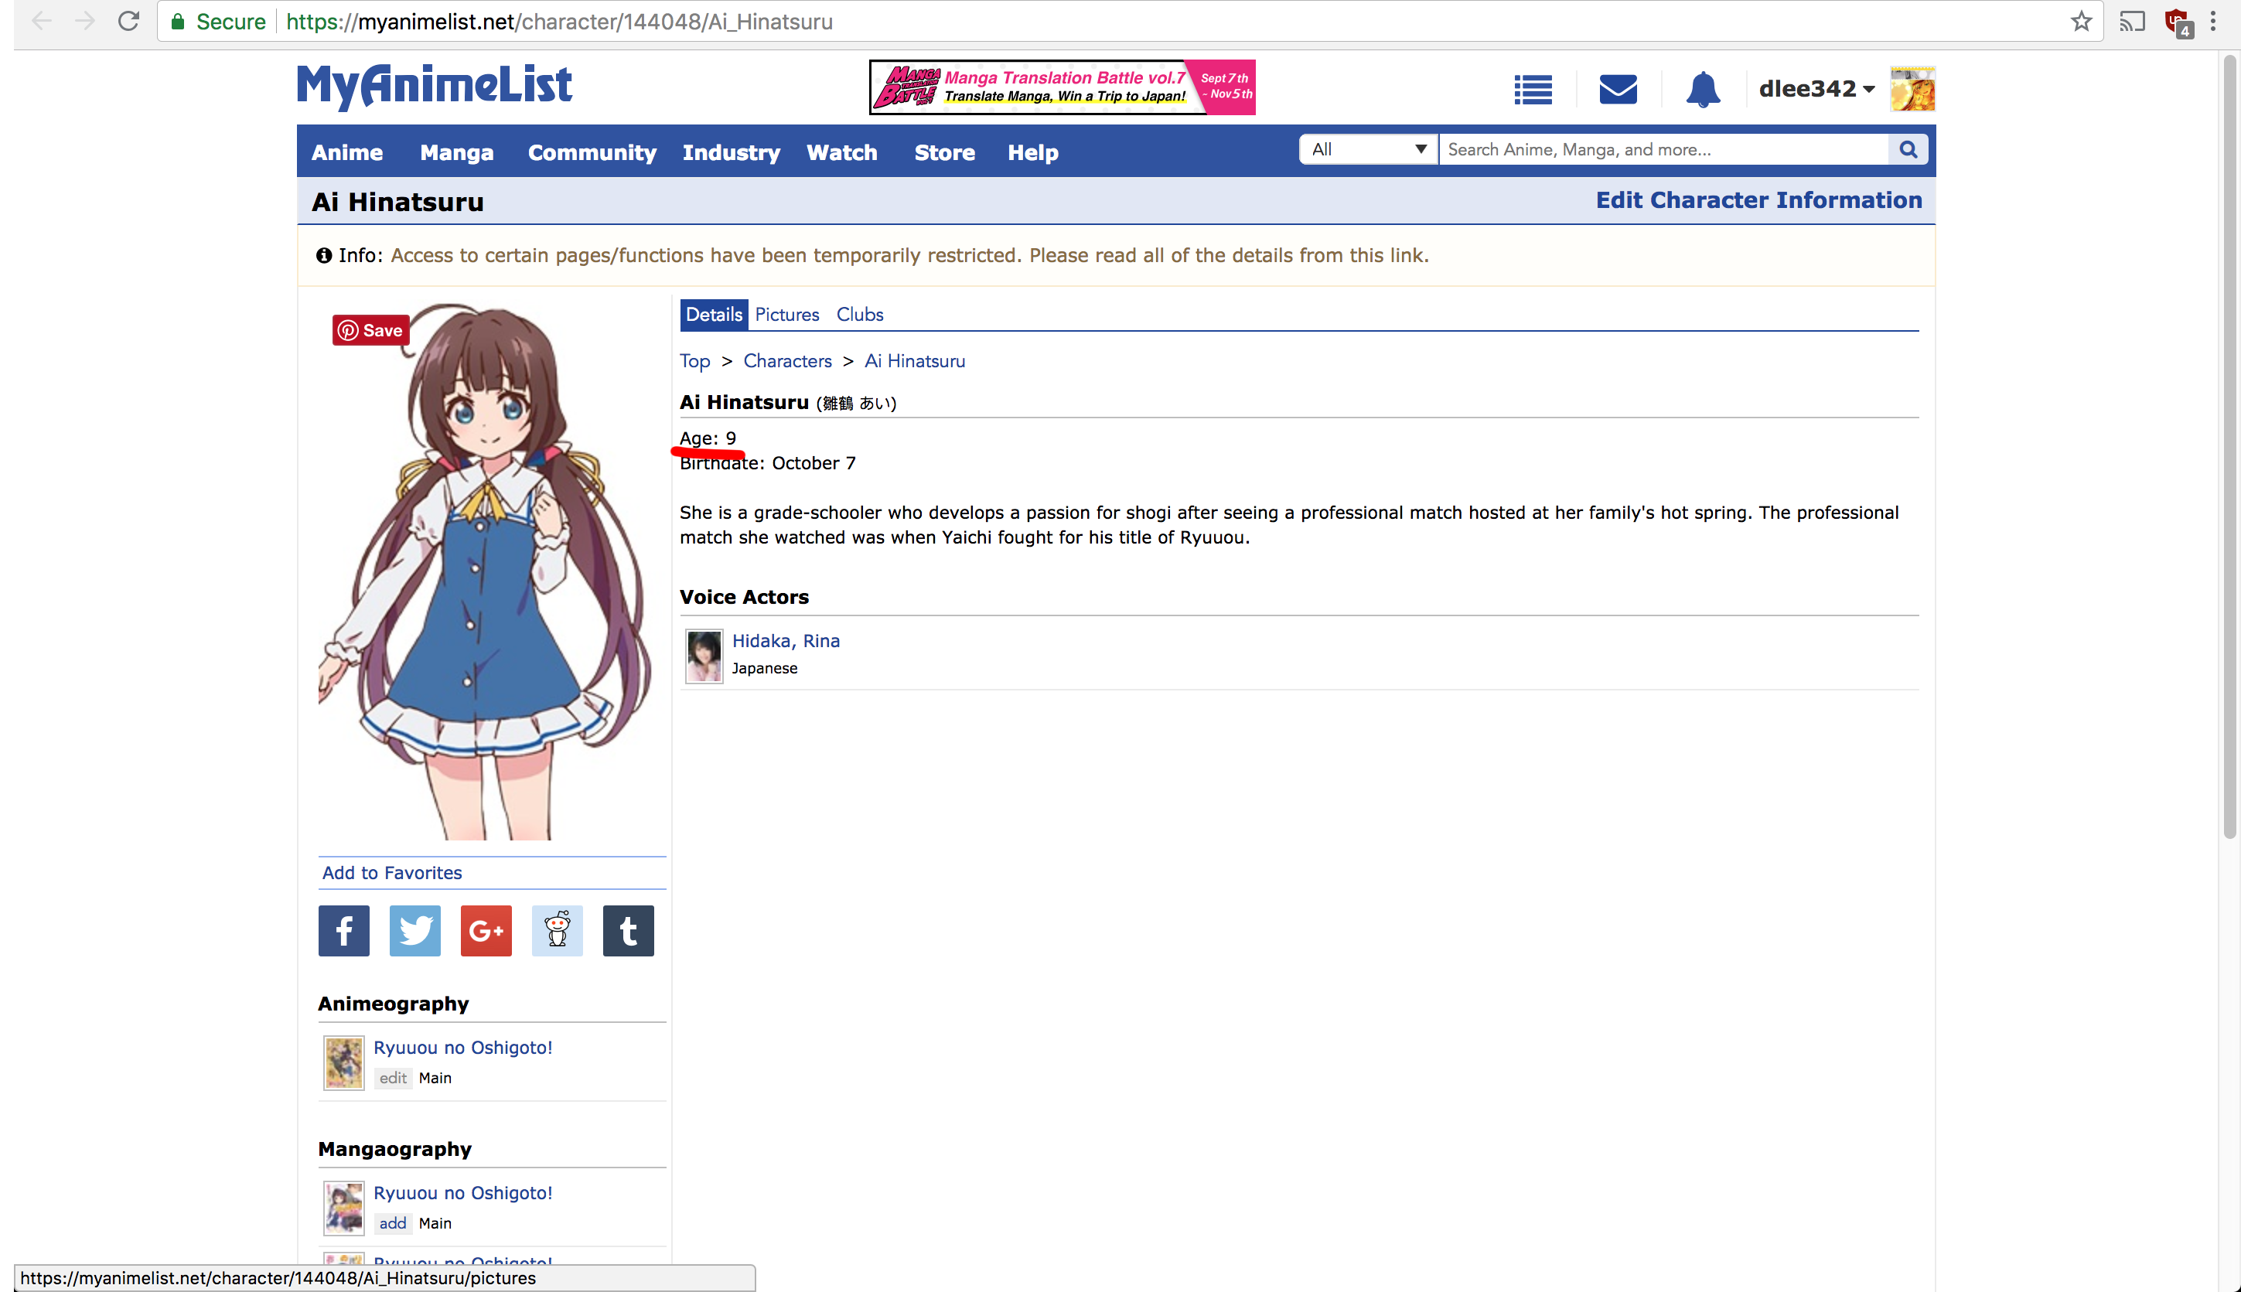
Task: Share via the Google Plus icon
Action: tap(486, 931)
